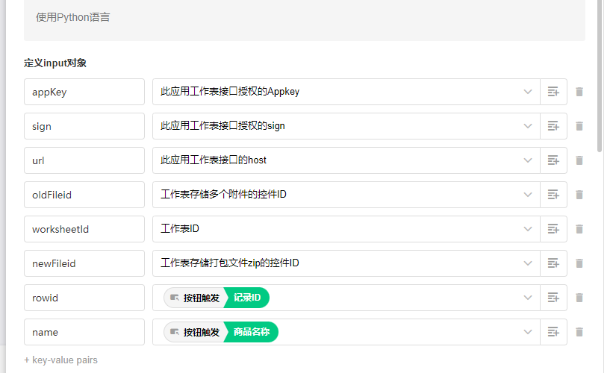The height and width of the screenshot is (373, 613).
Task: Click the insert-field icon for sign row
Action: 553,126
